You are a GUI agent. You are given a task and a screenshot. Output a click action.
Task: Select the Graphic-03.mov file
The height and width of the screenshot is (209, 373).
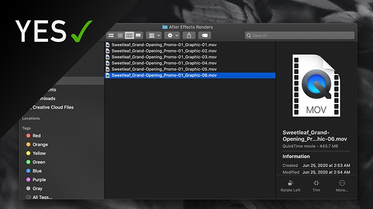(164, 57)
